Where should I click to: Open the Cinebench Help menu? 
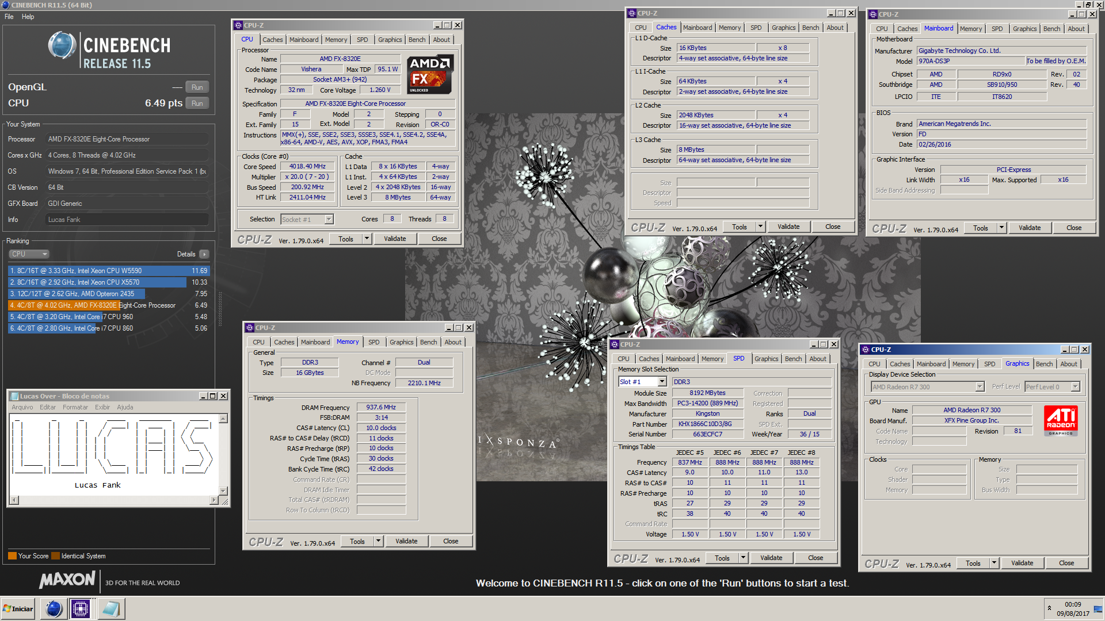(28, 17)
